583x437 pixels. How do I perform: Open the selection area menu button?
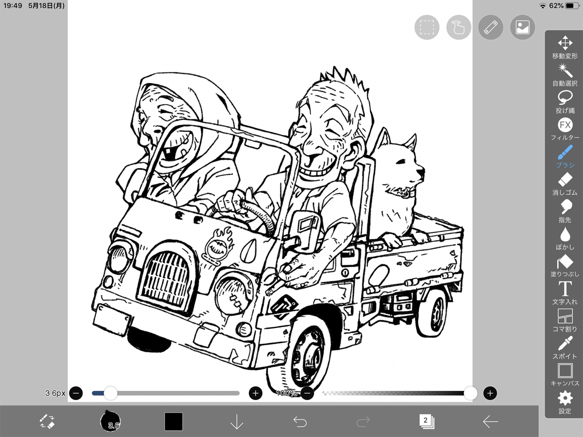tap(427, 27)
